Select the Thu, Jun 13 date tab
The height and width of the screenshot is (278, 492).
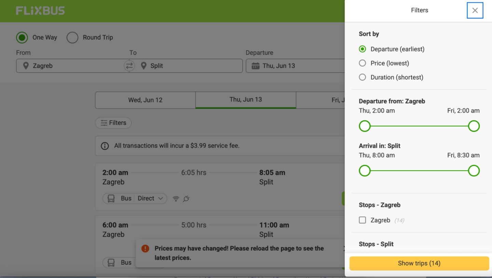tap(246, 100)
